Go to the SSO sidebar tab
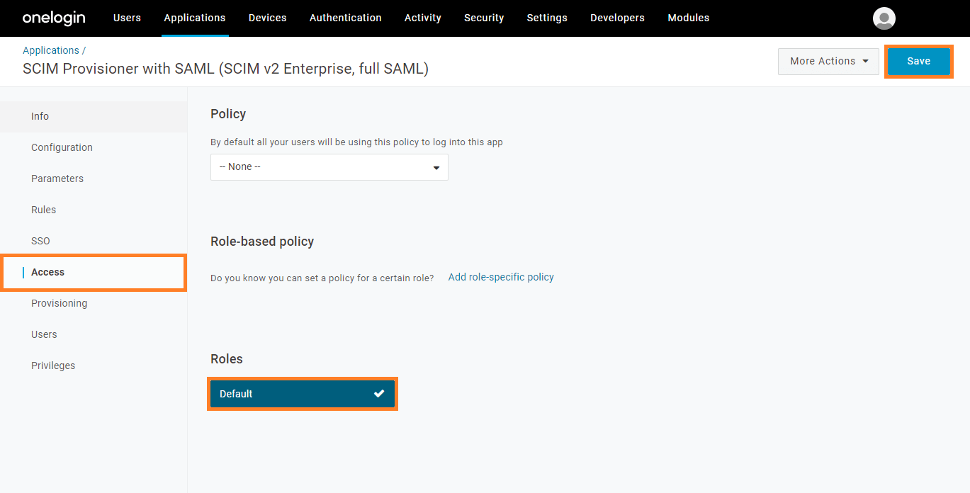This screenshot has height=493, width=970. click(94, 241)
